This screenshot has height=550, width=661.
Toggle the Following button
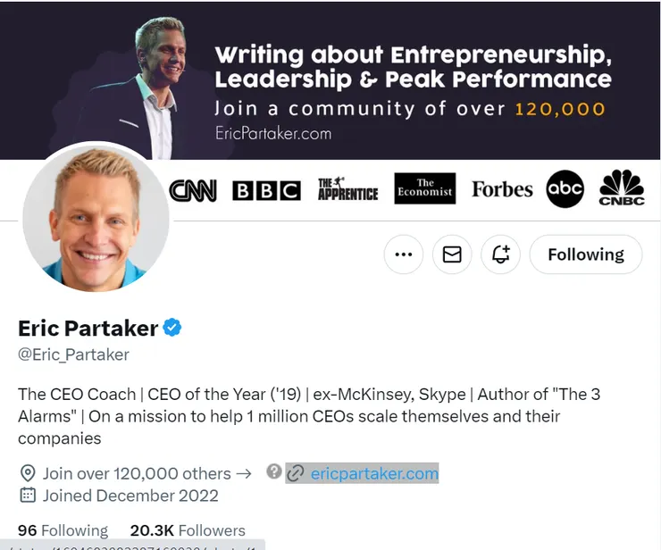pyautogui.click(x=585, y=254)
